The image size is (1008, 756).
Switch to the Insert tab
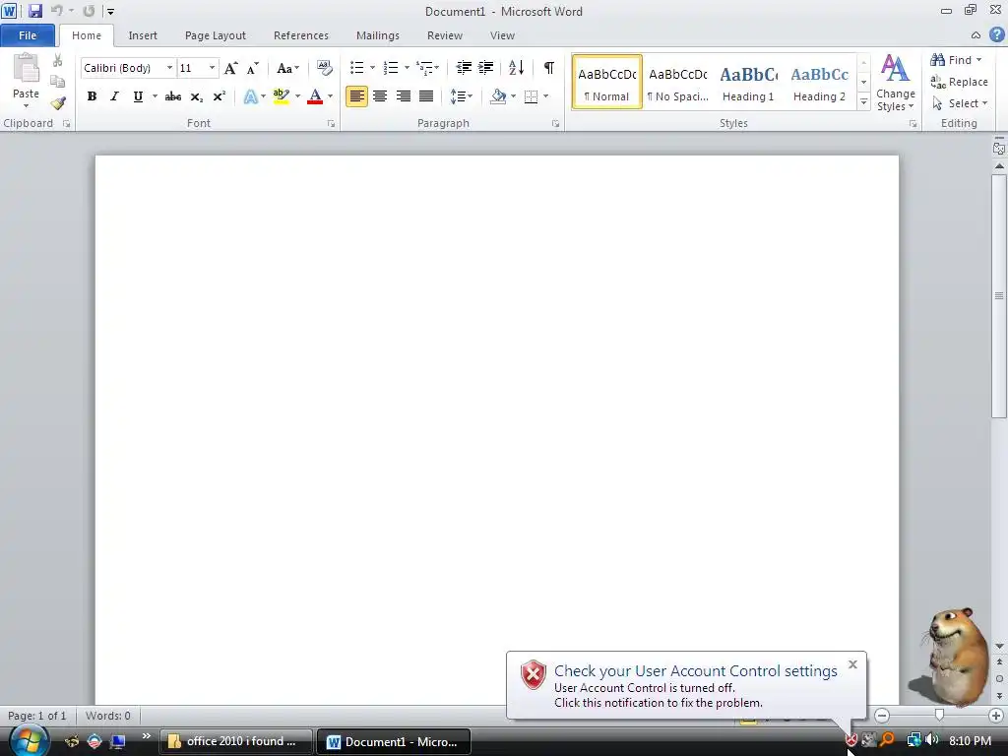pyautogui.click(x=143, y=35)
